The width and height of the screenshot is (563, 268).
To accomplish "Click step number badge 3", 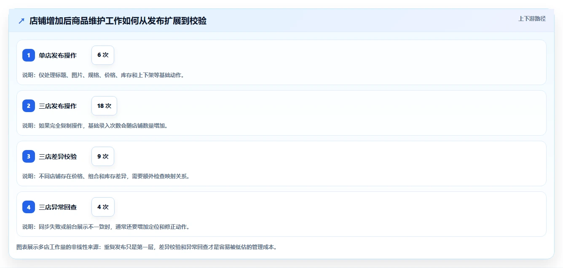I will [29, 156].
